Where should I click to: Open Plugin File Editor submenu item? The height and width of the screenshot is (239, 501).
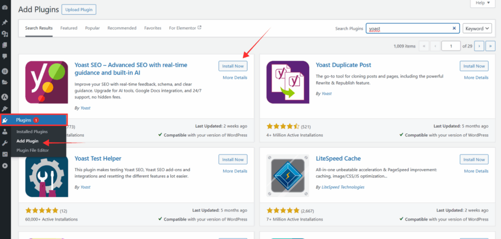click(33, 150)
